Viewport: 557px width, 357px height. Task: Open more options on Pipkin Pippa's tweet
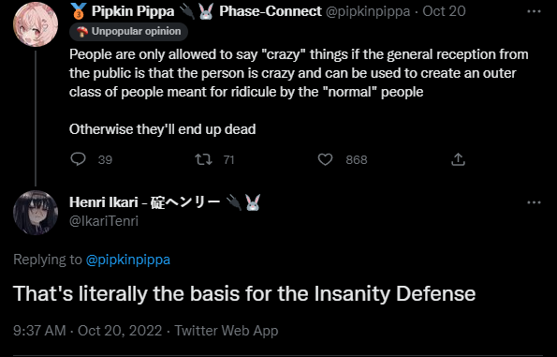534,11
